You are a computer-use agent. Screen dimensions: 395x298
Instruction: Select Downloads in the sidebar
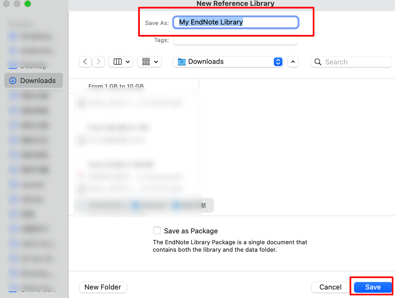tap(34, 80)
